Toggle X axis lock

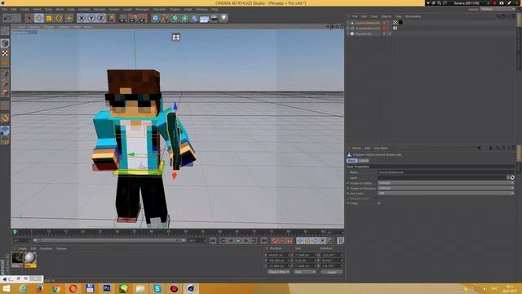point(82,18)
